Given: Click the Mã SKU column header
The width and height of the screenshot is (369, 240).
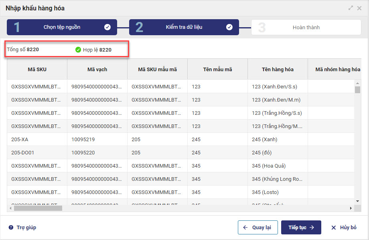Looking at the screenshot, I should point(37,70).
